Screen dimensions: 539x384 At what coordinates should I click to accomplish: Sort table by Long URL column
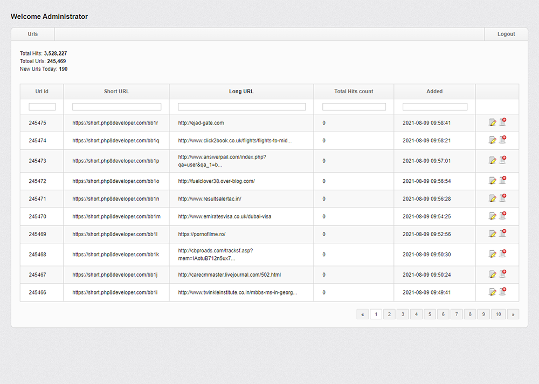[x=241, y=92]
